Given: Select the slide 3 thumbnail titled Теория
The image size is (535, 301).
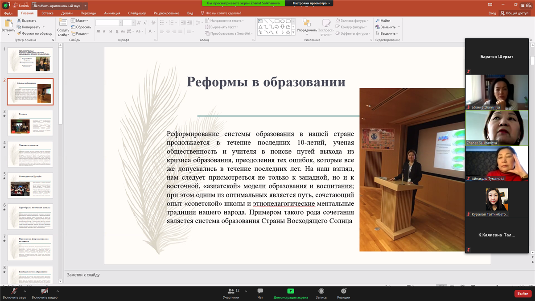Looking at the screenshot, I should tap(30, 123).
